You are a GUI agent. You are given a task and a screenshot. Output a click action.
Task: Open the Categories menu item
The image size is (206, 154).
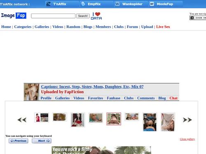click(x=23, y=27)
